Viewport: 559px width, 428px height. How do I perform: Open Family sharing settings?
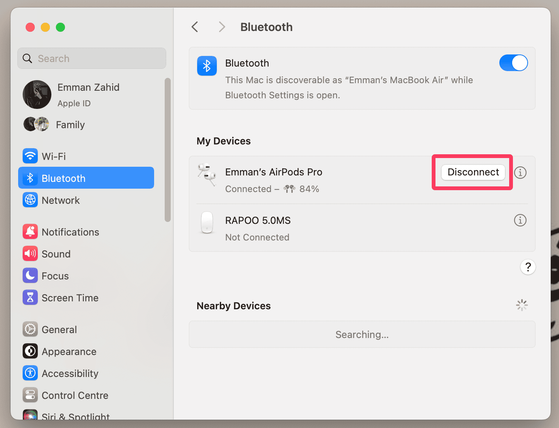[x=70, y=124]
